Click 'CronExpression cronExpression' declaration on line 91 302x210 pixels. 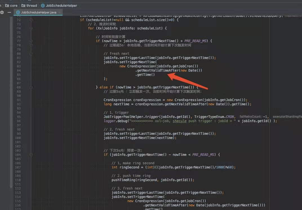(132, 100)
